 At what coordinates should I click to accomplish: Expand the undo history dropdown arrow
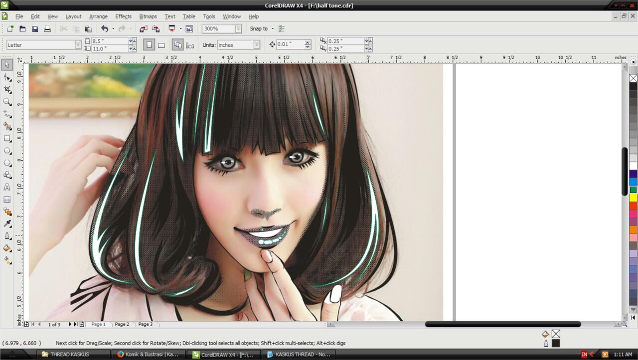pos(113,29)
